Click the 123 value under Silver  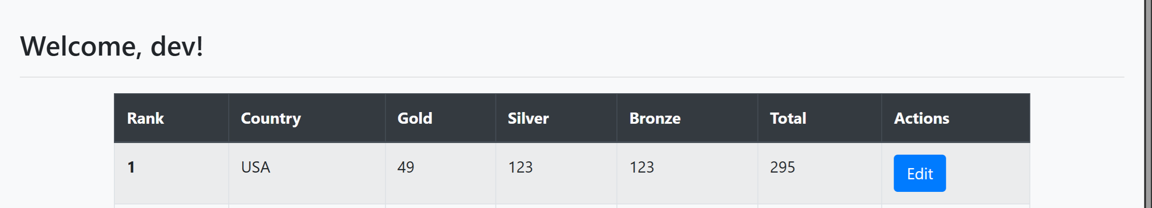coord(520,167)
